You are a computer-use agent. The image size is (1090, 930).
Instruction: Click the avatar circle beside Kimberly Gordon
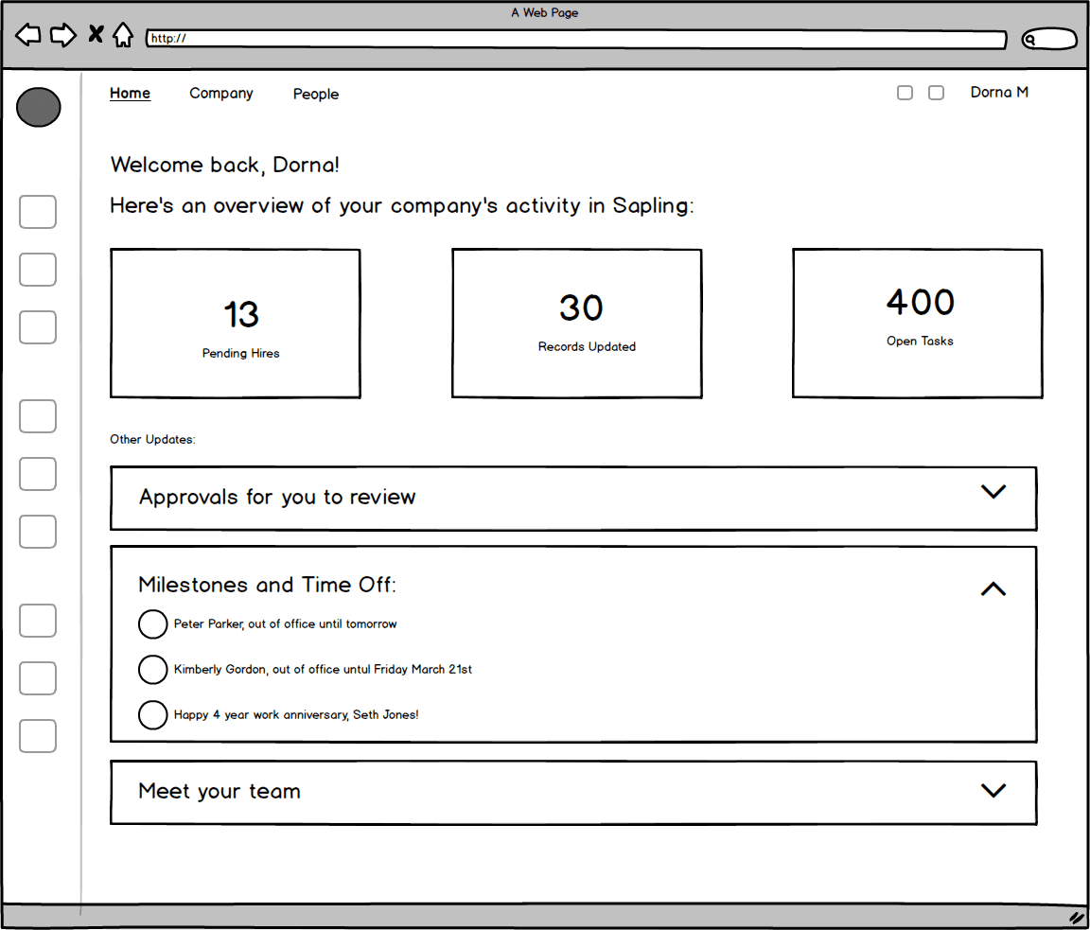pyautogui.click(x=153, y=669)
